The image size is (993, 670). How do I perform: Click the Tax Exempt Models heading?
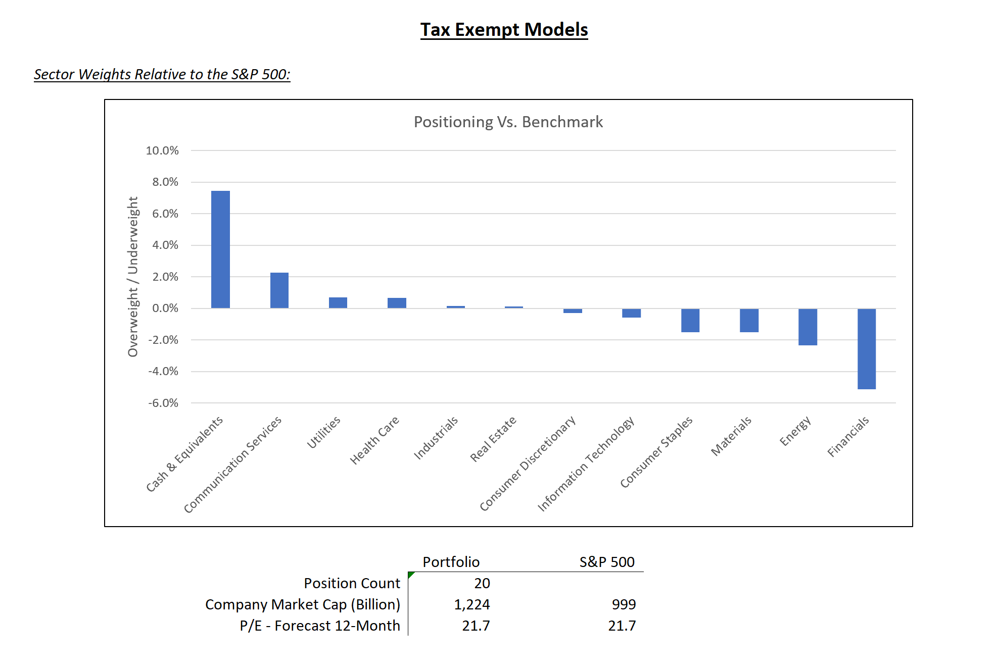[504, 30]
